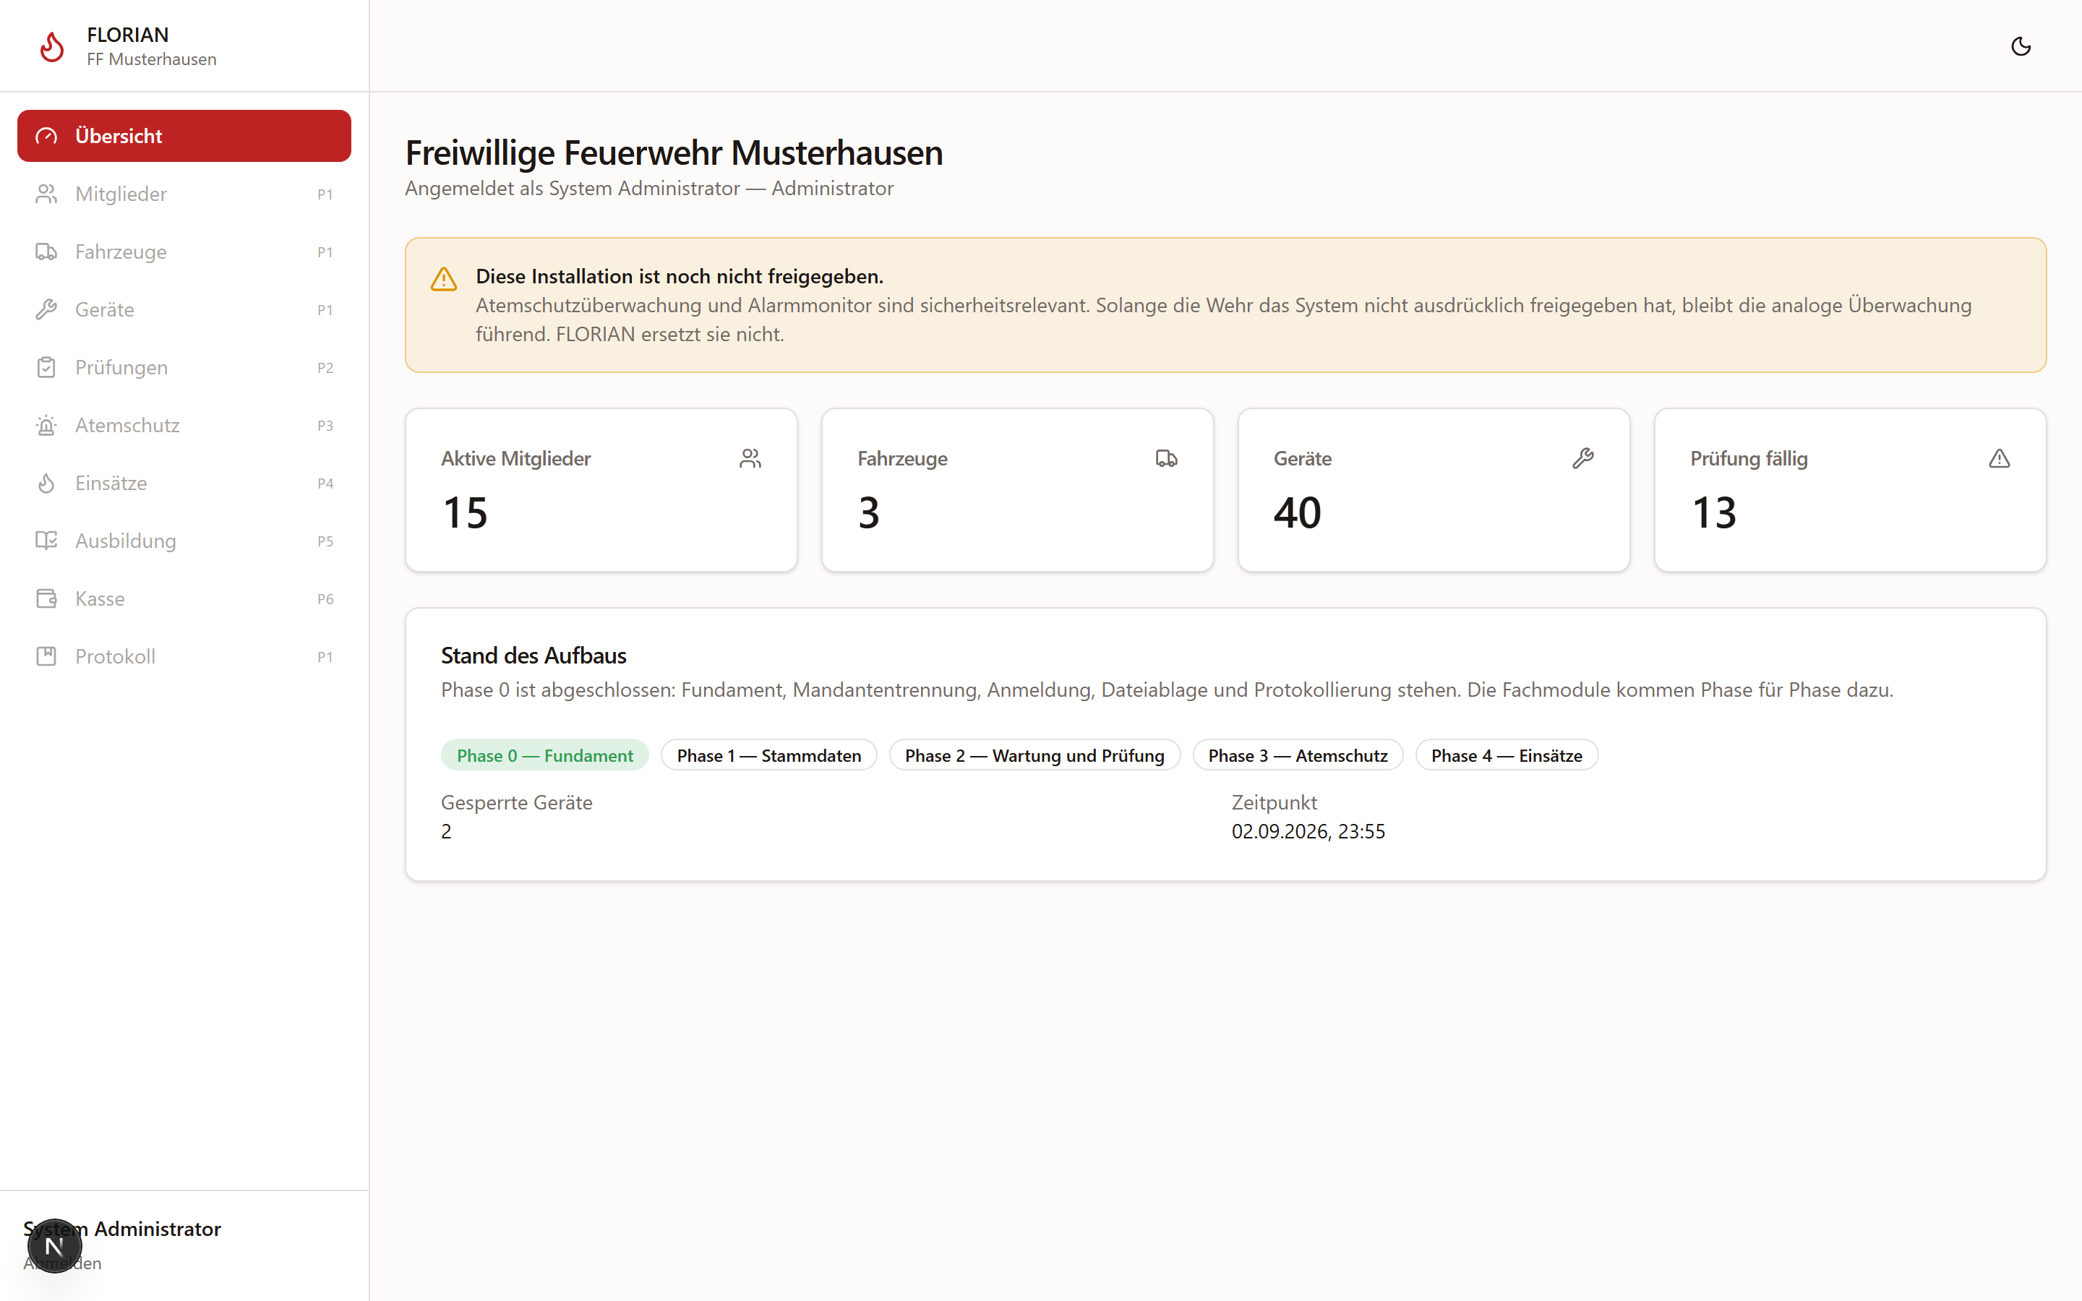Click the alert icon in the warning banner
The width and height of the screenshot is (2082, 1301).
tap(444, 279)
